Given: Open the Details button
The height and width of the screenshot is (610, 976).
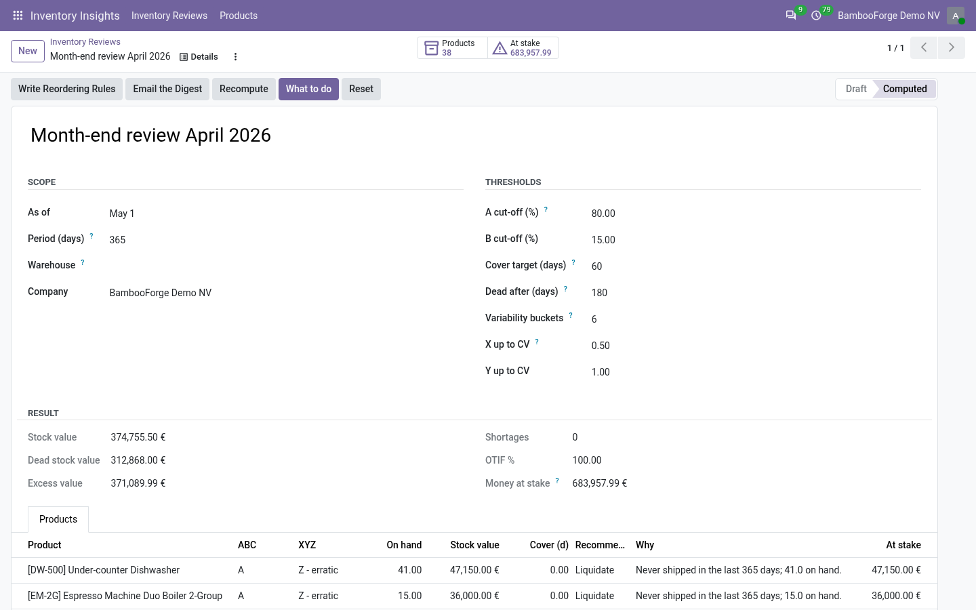Looking at the screenshot, I should (199, 57).
